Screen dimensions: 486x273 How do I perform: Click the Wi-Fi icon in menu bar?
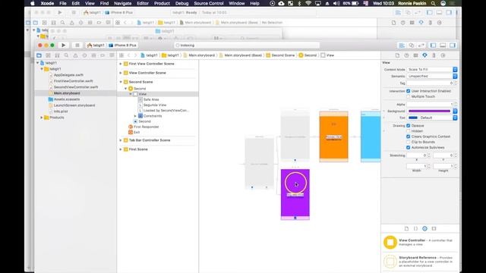[308, 3]
